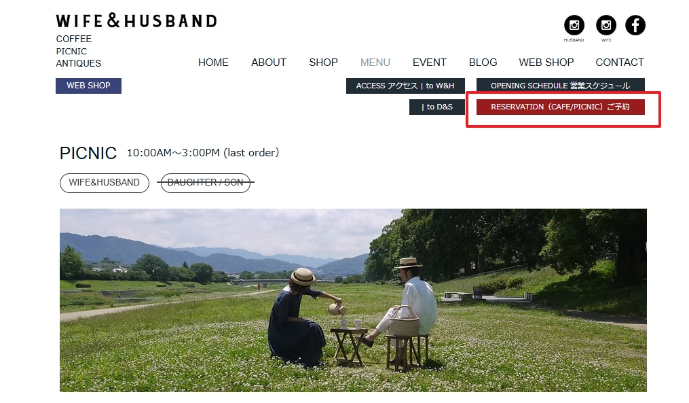Select the MENU navigation item
This screenshot has height=403, width=689.
point(375,63)
